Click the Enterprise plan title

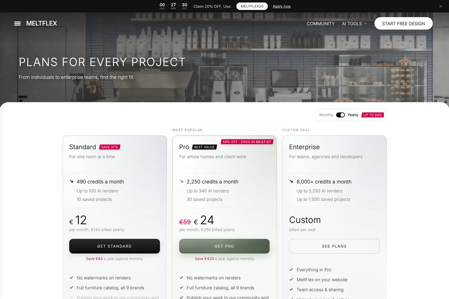coord(304,147)
